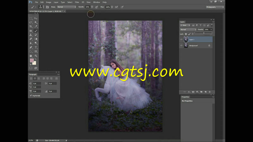Select the Pen tool
This screenshot has width=253, height=142.
click(x=31, y=47)
